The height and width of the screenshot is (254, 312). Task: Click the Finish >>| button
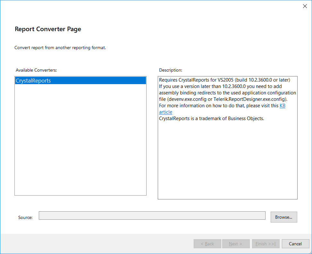pos(266,244)
